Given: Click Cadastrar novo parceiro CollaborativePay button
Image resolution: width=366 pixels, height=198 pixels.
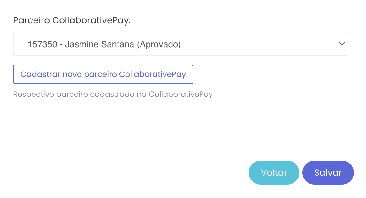Looking at the screenshot, I should coord(103,74).
